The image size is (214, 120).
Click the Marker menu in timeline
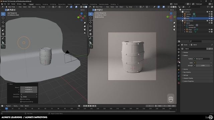(27, 106)
